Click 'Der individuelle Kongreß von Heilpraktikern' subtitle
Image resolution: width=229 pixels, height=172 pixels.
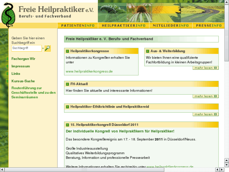coord(120,131)
